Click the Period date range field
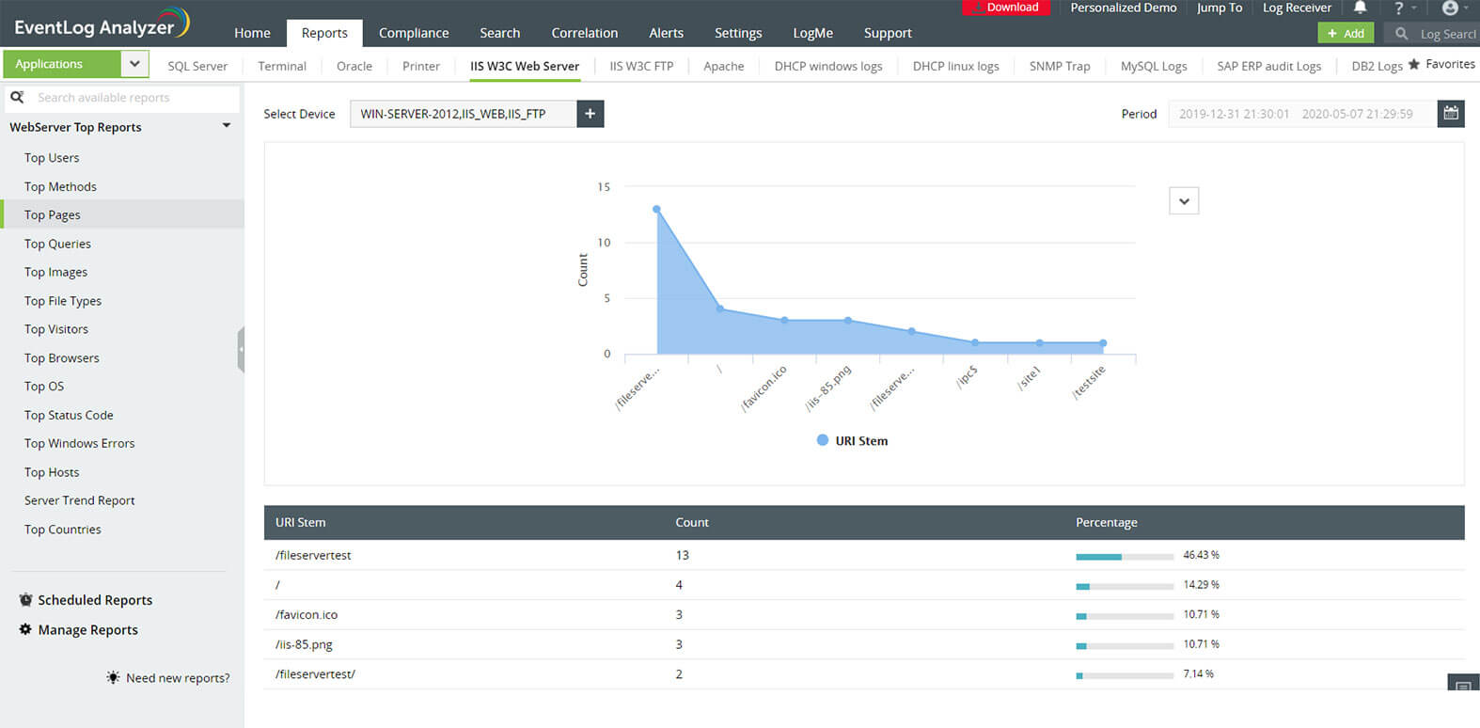Viewport: 1480px width, 728px height. click(1302, 114)
